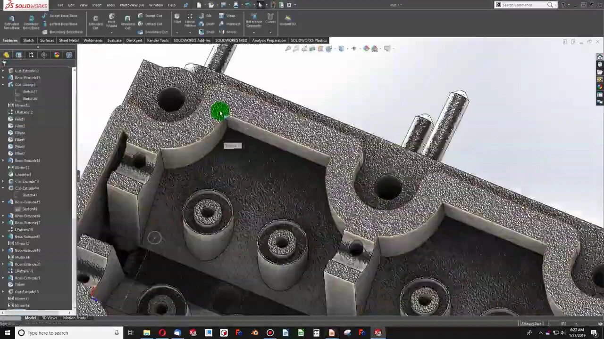Select the Mirror feature tool
The image size is (604, 339).
tap(228, 32)
